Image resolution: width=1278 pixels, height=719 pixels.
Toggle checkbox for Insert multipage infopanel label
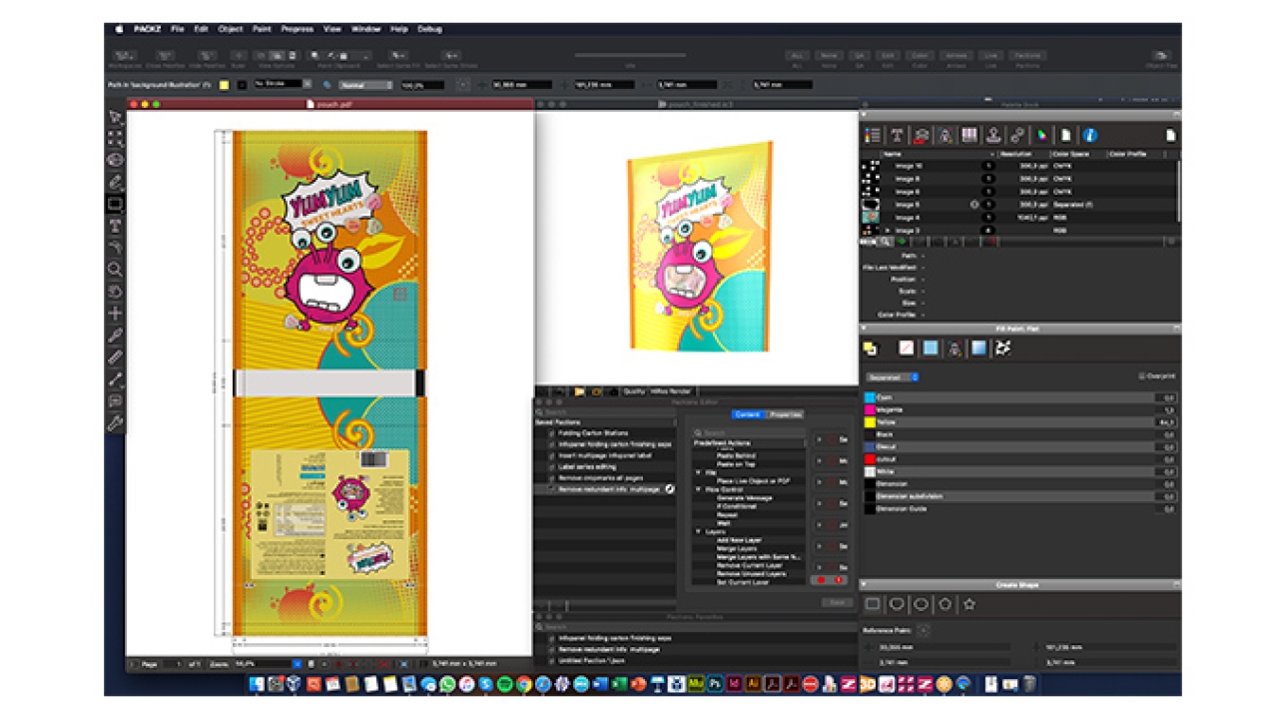(x=550, y=455)
